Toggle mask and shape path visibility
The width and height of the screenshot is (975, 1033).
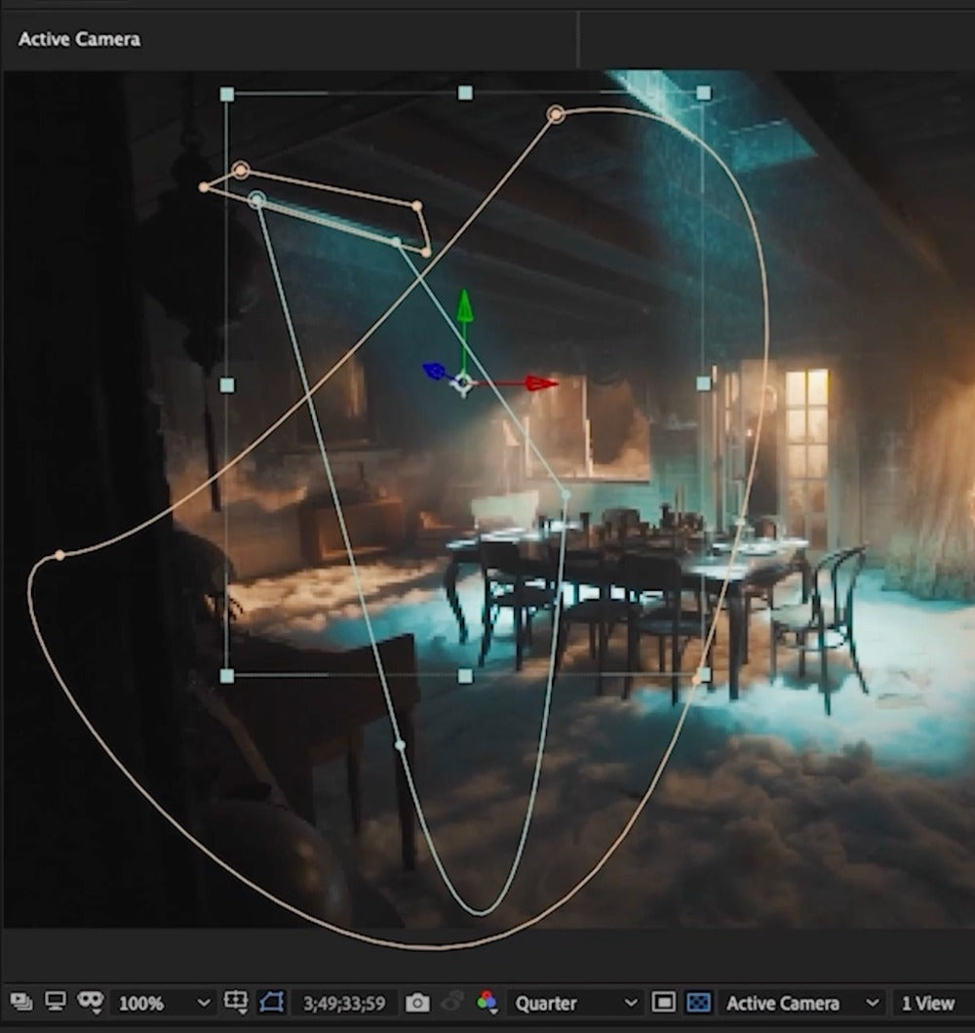tap(270, 1002)
